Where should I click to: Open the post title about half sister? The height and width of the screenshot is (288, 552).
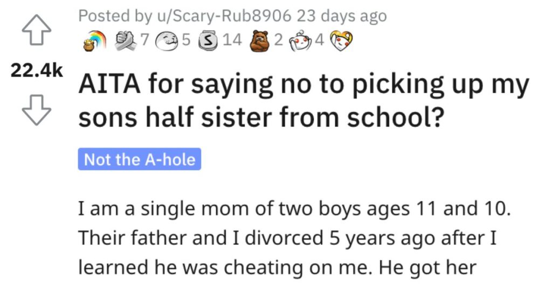(x=303, y=101)
